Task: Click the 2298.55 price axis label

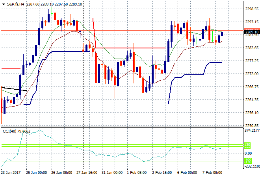Action: 252,9
